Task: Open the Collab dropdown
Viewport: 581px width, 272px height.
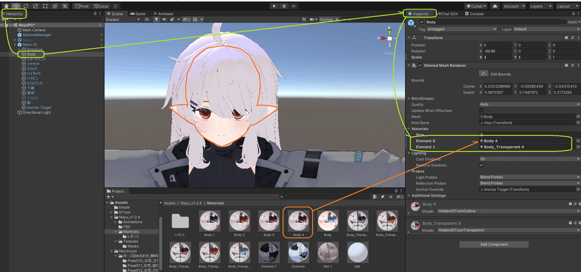Action: 476,6
